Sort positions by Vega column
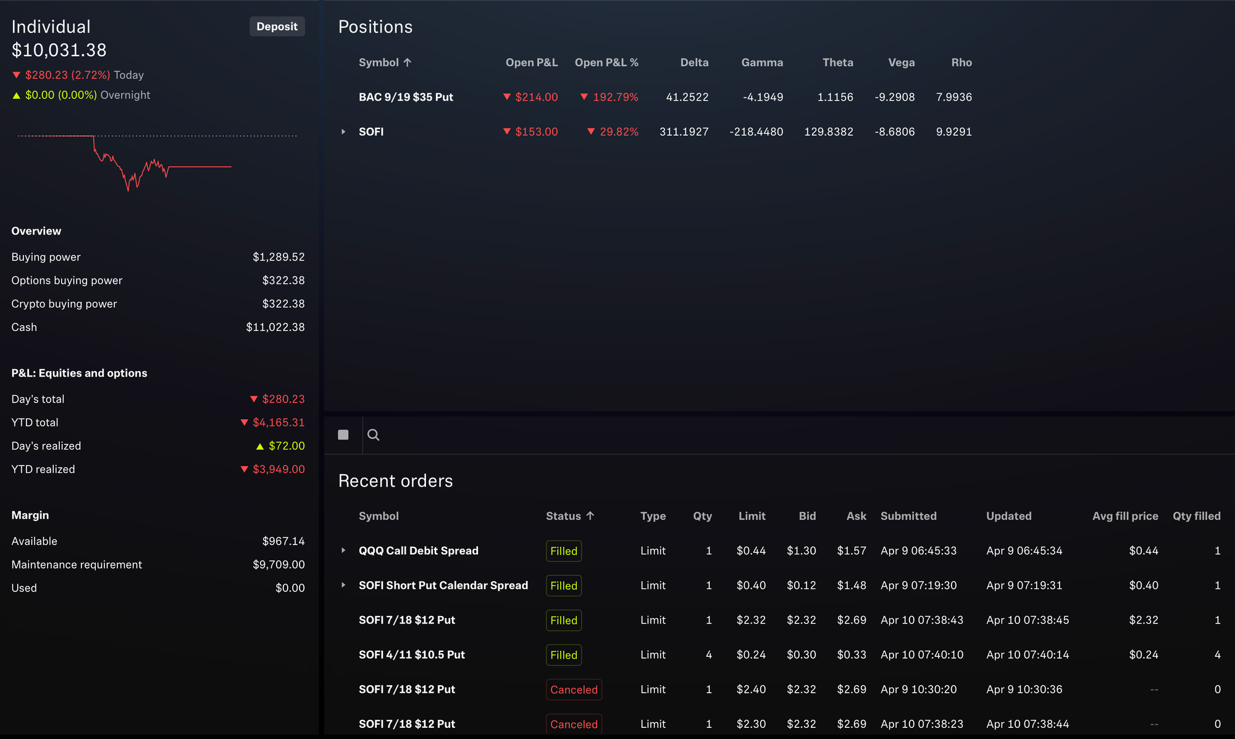1235x739 pixels. coord(902,62)
